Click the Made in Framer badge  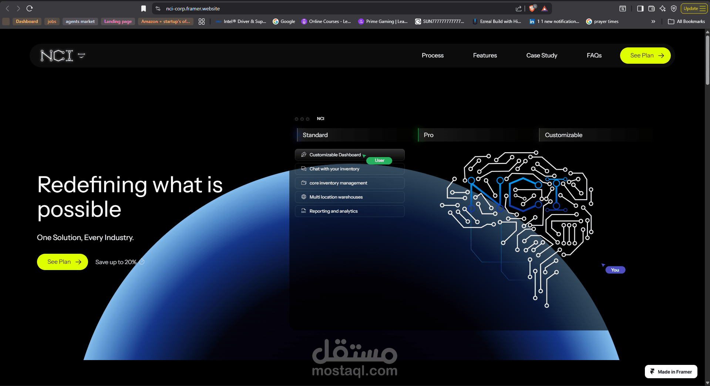(x=671, y=372)
